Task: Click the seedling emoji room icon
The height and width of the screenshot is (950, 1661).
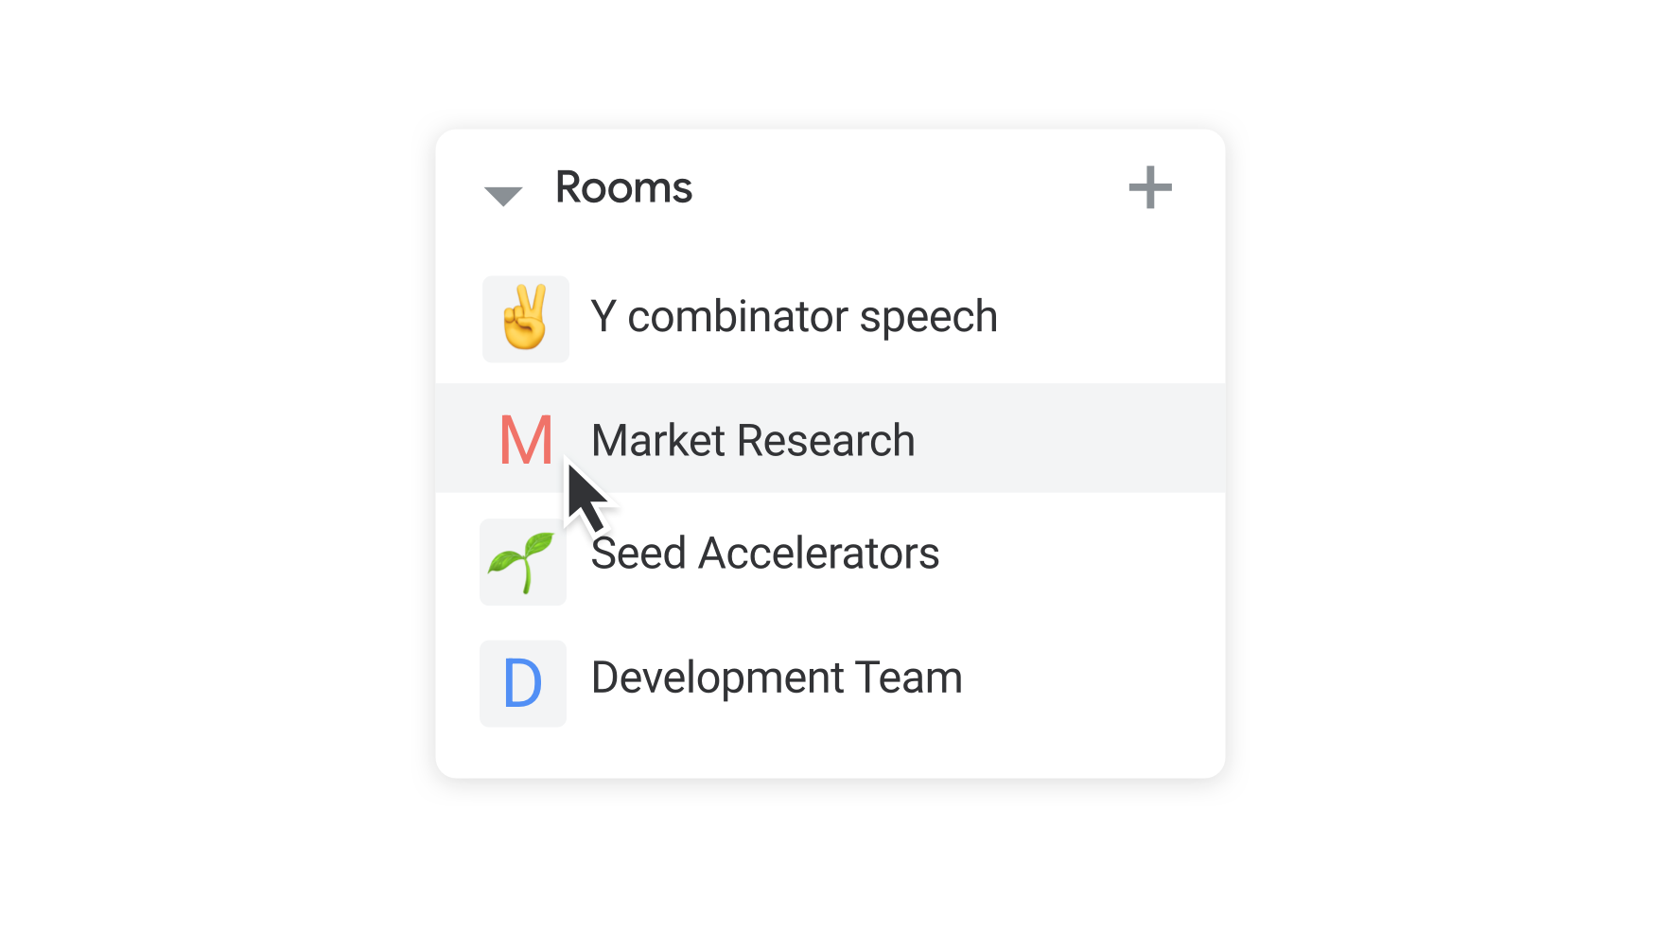Action: pos(521,562)
